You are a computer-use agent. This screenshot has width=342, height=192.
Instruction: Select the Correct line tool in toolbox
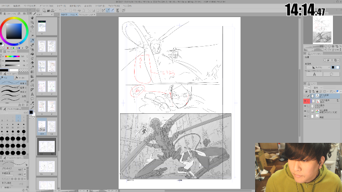point(32,103)
